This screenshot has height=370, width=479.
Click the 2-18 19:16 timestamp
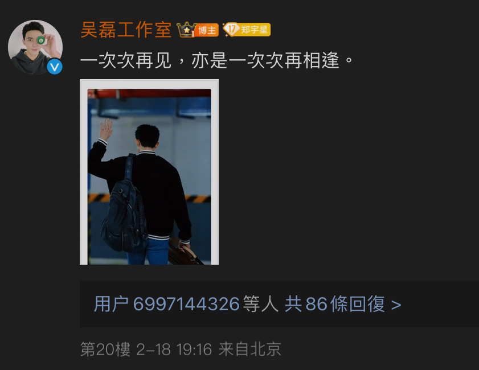click(x=174, y=350)
